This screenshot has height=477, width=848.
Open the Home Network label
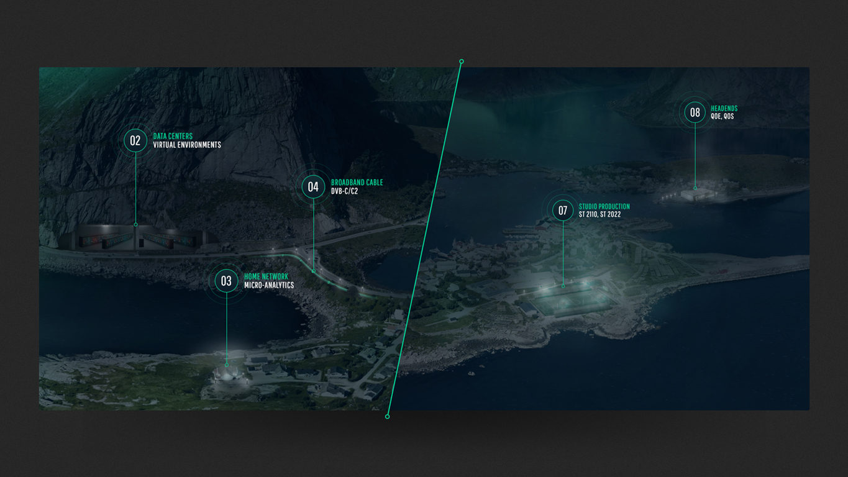pyautogui.click(x=266, y=276)
